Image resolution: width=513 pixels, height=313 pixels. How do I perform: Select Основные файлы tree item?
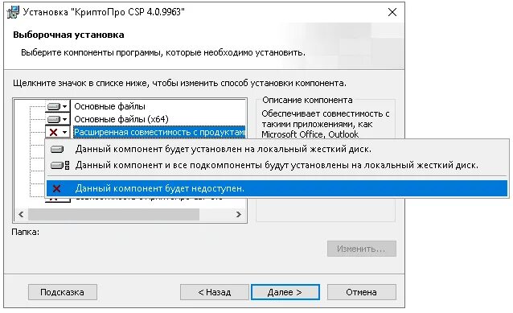point(109,106)
